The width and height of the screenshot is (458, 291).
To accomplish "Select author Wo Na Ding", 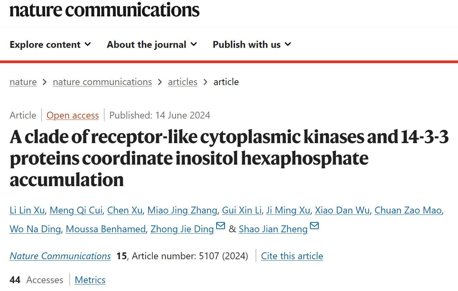I will tap(35, 229).
